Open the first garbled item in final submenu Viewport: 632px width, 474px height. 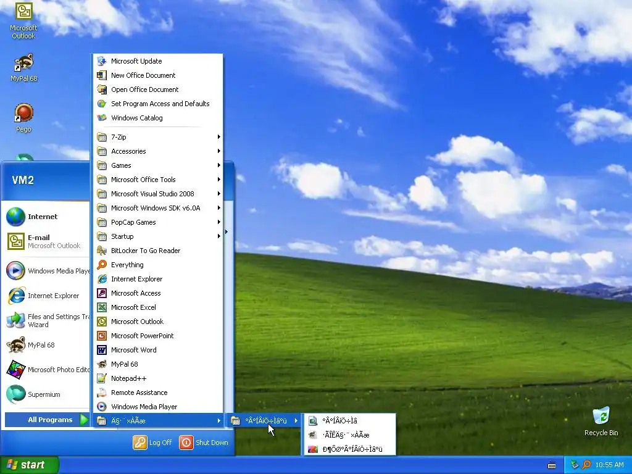[350, 421]
